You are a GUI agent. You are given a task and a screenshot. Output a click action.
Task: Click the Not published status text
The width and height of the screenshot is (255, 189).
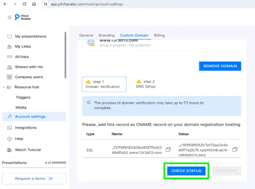140,45
